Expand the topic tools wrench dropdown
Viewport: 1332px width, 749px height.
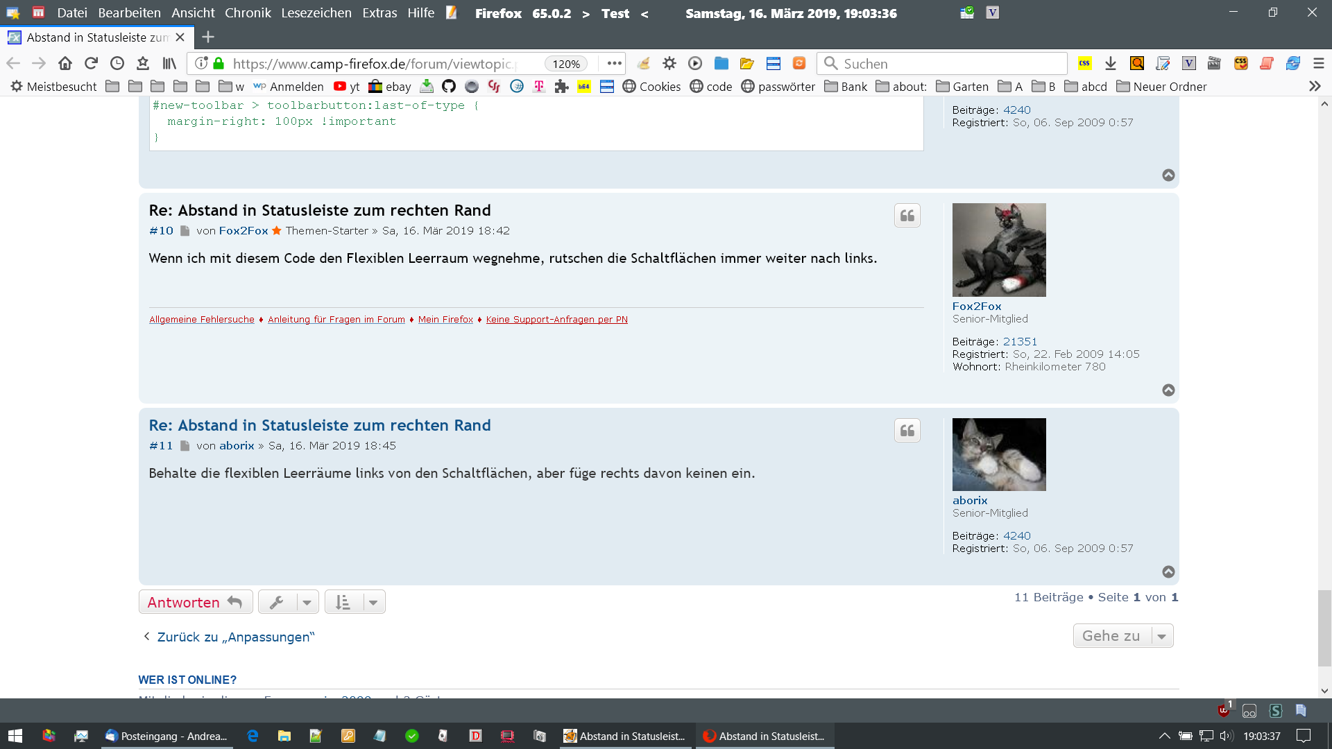288,602
